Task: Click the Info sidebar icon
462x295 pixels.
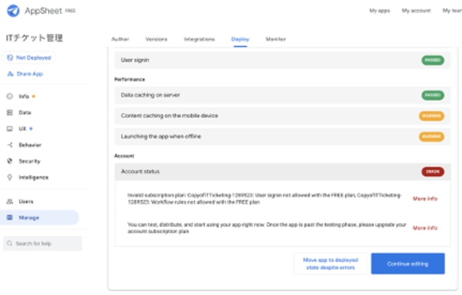Action: click(x=10, y=96)
